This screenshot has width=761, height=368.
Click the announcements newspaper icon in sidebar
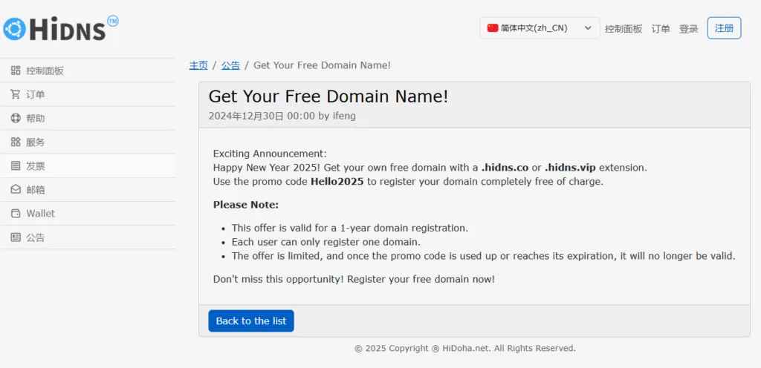click(x=16, y=237)
